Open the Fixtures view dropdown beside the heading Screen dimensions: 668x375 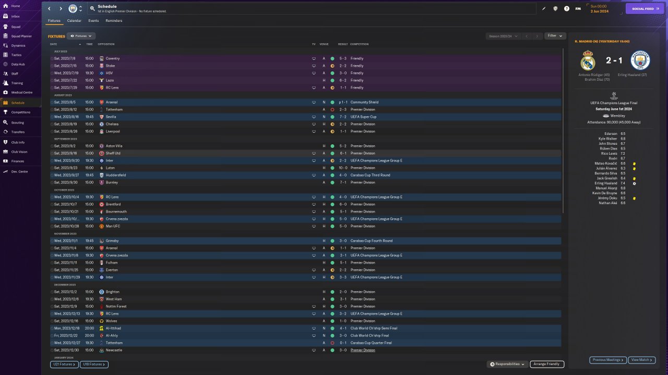[x=81, y=36]
